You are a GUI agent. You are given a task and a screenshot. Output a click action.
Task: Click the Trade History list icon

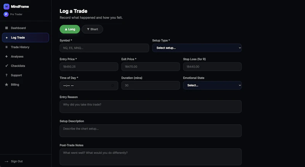pos(6,47)
